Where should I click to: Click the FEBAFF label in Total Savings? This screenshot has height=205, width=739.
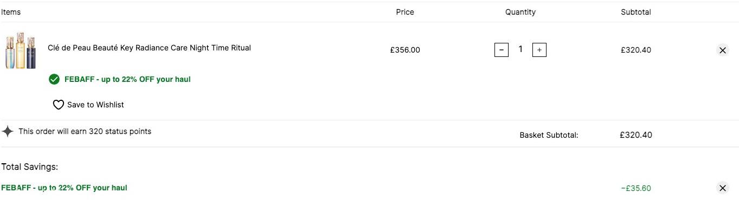click(64, 188)
